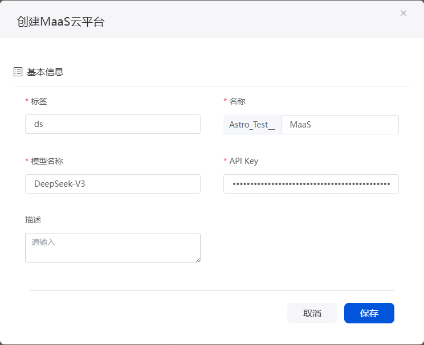Image resolution: width=424 pixels, height=345 pixels.
Task: Click the 描述 textarea resize handle
Action: coord(198,260)
